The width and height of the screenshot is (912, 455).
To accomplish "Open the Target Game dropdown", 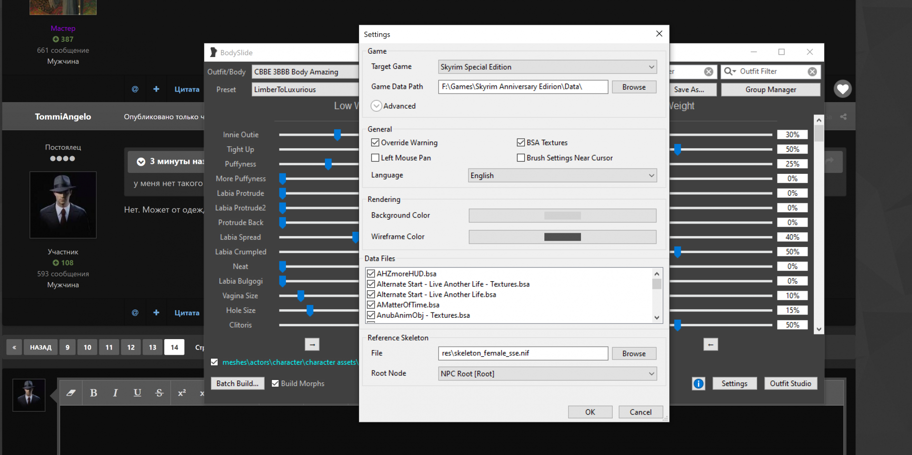I will 547,67.
